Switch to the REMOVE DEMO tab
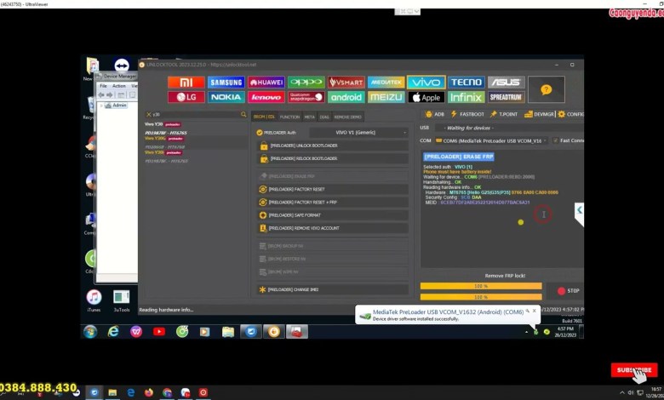This screenshot has height=400, width=664. [347, 117]
